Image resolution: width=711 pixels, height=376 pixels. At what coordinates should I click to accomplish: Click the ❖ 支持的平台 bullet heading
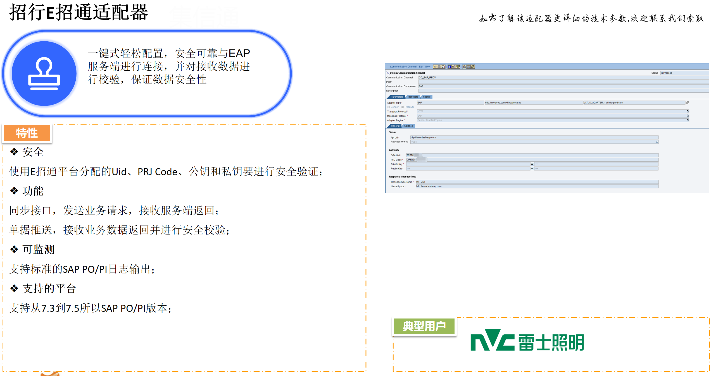[43, 289]
